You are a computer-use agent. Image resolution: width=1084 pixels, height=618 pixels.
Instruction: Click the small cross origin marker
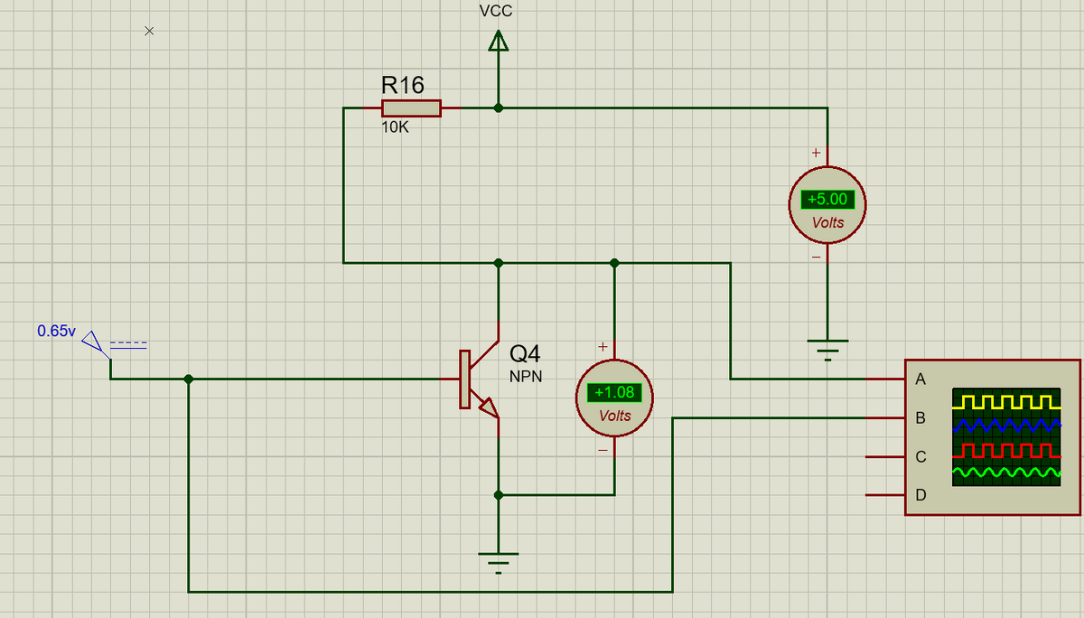[x=149, y=32]
